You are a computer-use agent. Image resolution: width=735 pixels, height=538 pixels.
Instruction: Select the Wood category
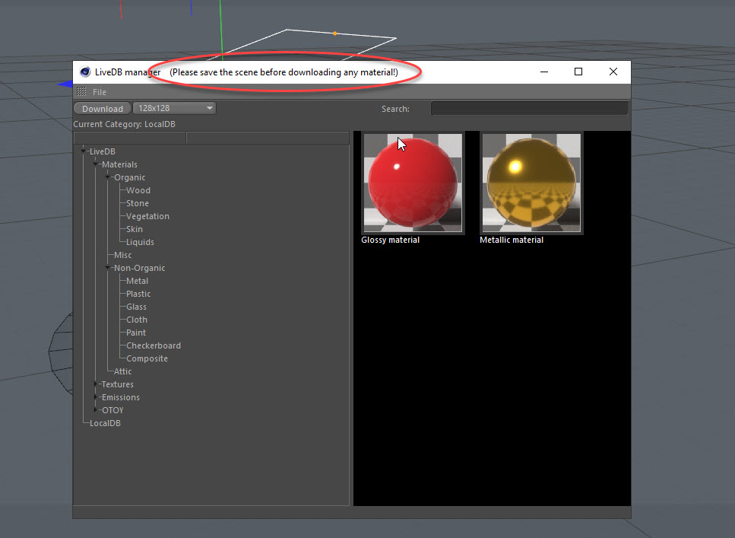[138, 190]
